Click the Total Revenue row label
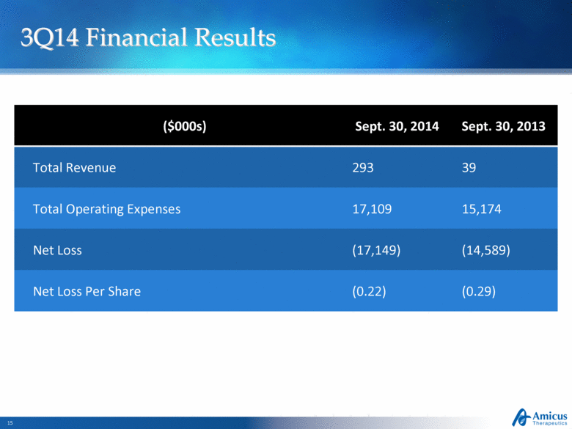 74,167
